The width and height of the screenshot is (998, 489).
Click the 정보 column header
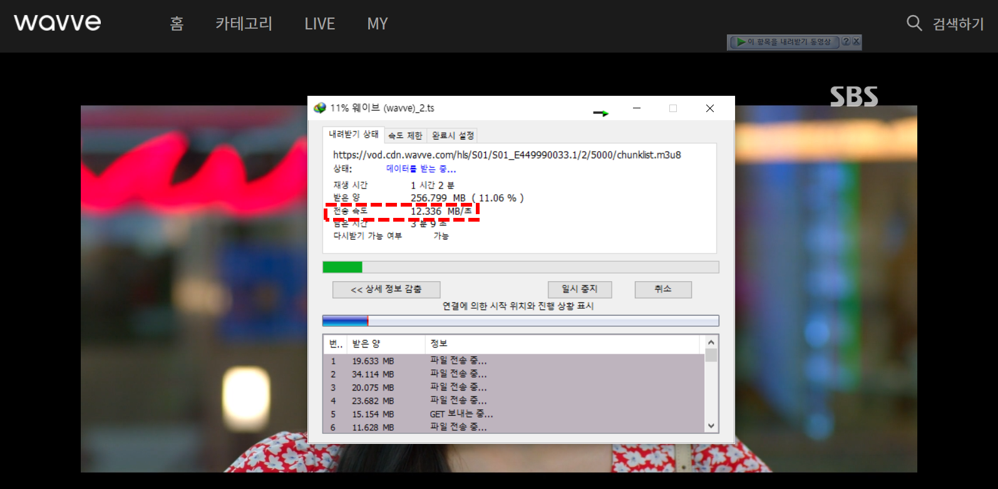coord(562,344)
